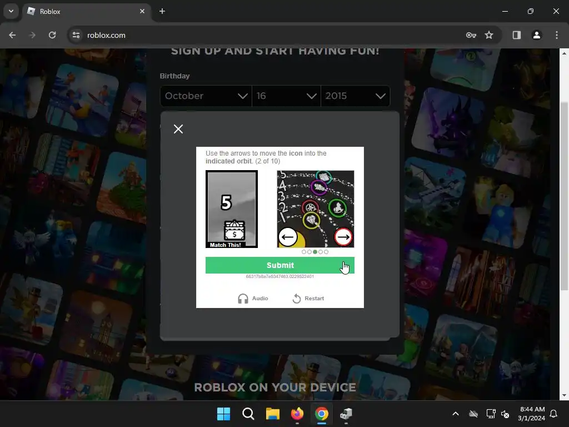Open the taskbar app next to Chrome
The width and height of the screenshot is (569, 427).
click(346, 414)
